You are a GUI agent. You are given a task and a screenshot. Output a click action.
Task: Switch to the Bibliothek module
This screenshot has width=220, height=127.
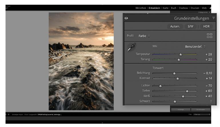[x=141, y=8]
